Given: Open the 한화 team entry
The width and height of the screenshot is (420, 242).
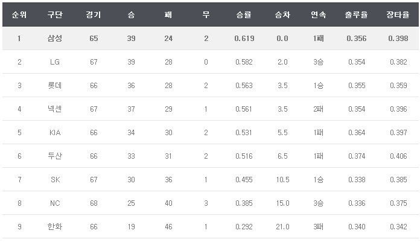Looking at the screenshot, I should coord(55,227).
